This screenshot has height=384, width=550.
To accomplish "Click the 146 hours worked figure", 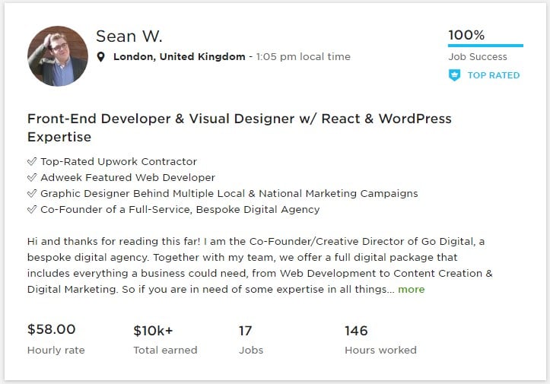I will [x=356, y=330].
